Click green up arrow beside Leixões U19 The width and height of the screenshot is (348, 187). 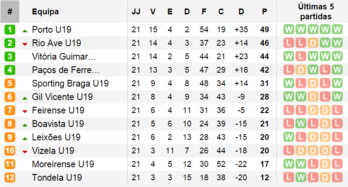(x=25, y=139)
